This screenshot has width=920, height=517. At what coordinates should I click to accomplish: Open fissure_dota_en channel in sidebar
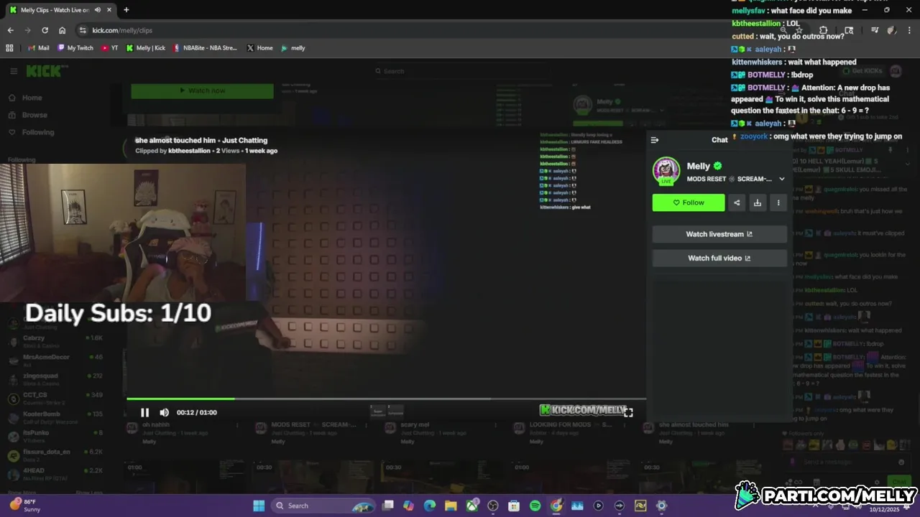pos(56,455)
